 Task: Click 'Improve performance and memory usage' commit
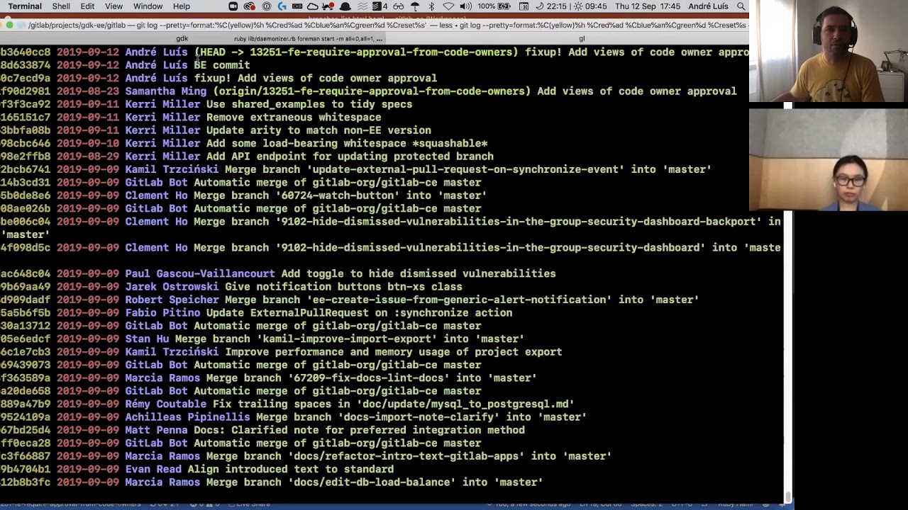(393, 352)
